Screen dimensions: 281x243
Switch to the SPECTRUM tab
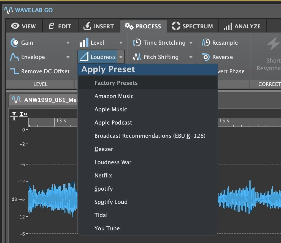pos(193,26)
